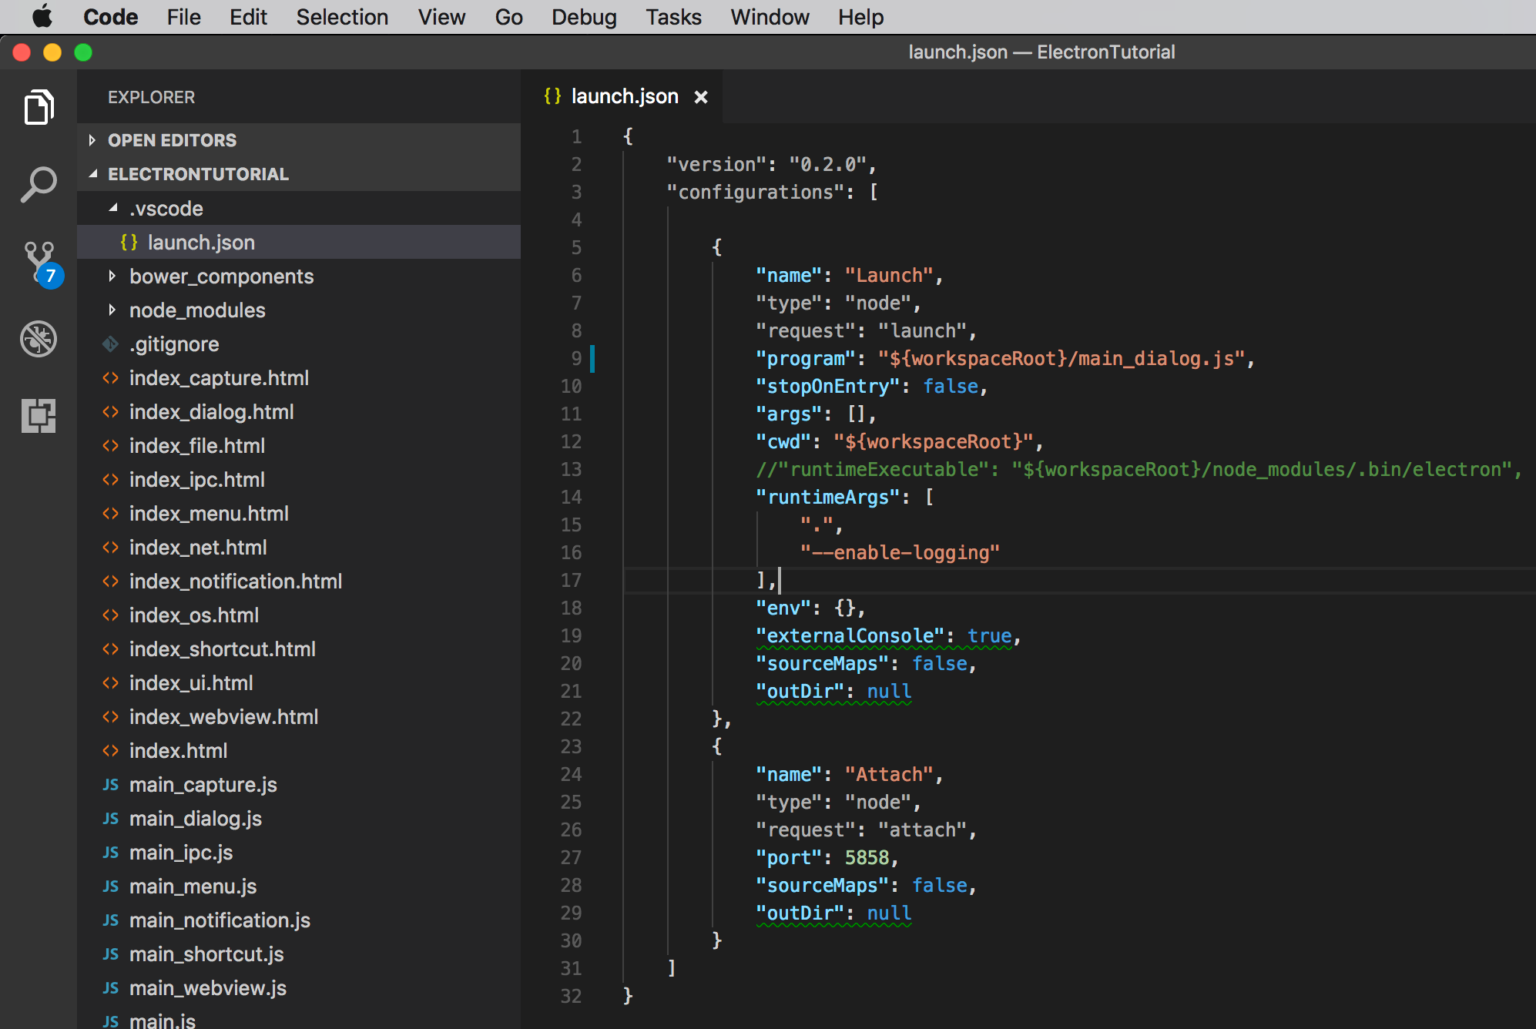Open index_ui.html in explorer
Image resolution: width=1536 pixels, height=1029 pixels.
point(299,683)
